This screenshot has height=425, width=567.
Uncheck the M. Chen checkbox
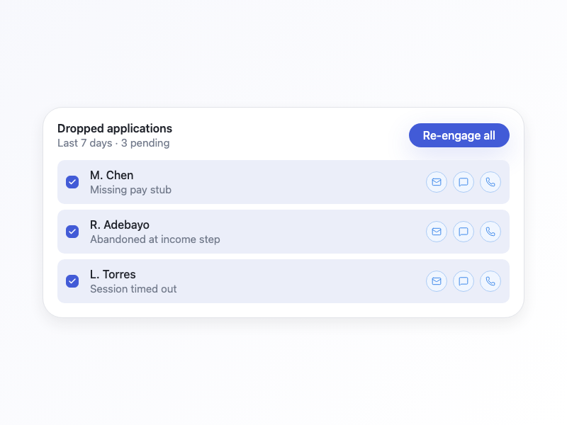pyautogui.click(x=72, y=182)
